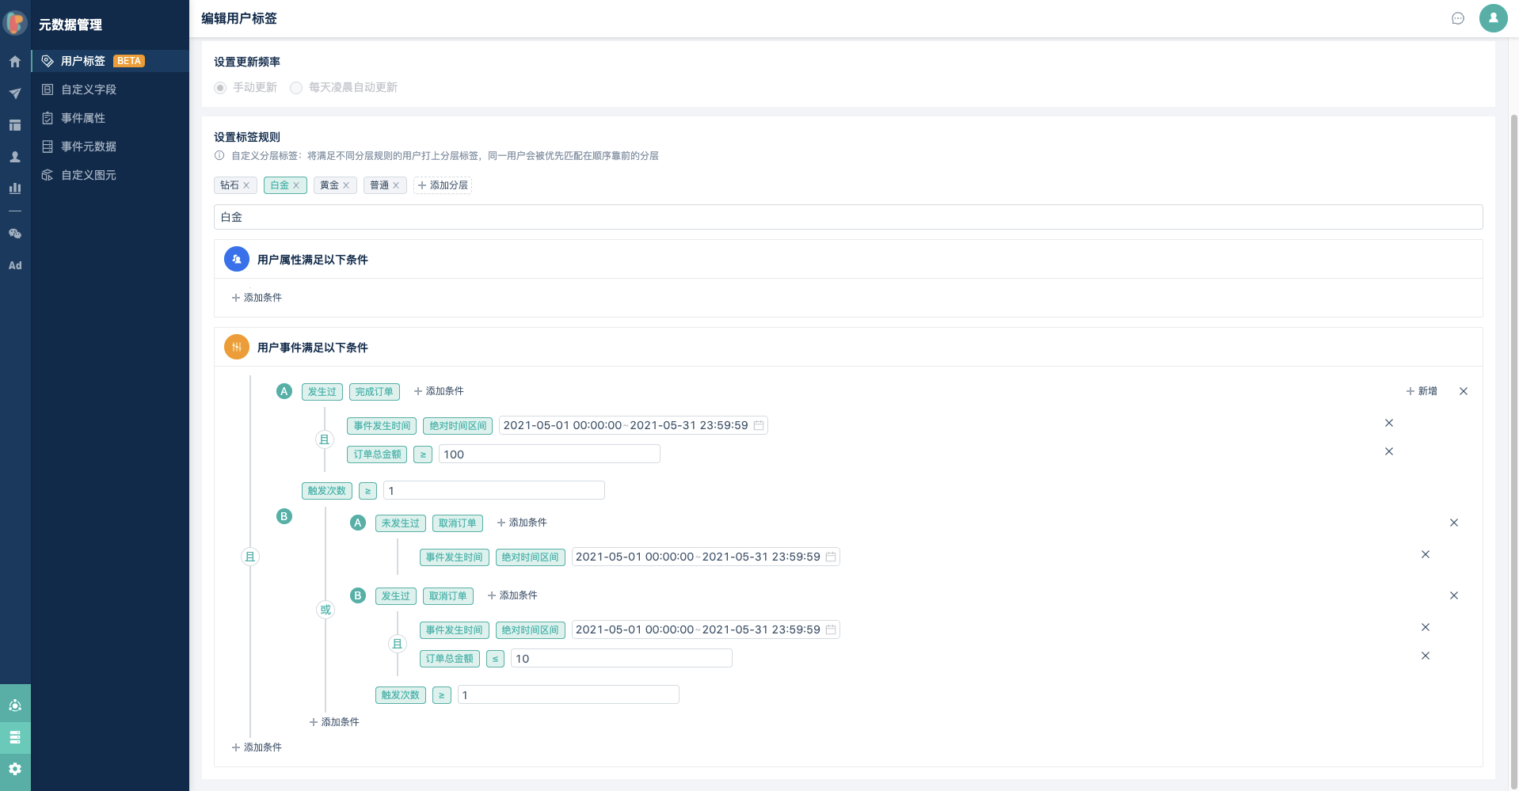Screen dimensions: 1519x791
Task: Delete the time filter under 未发生过 取消订单
Action: click(x=1426, y=554)
